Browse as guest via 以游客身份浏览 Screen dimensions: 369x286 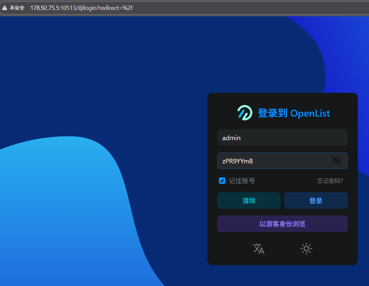pos(282,223)
